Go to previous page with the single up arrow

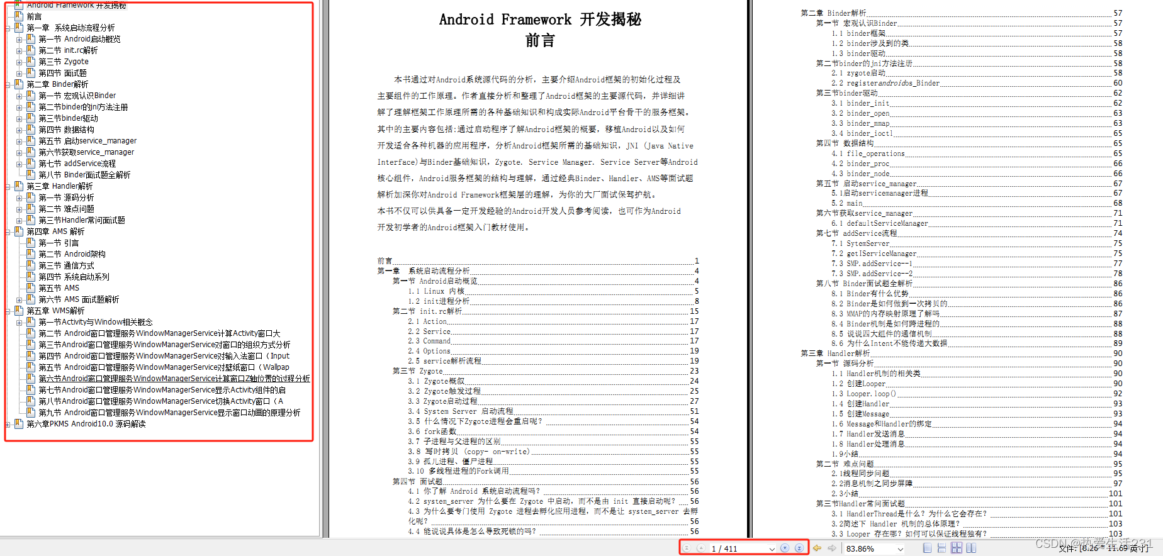[700, 548]
